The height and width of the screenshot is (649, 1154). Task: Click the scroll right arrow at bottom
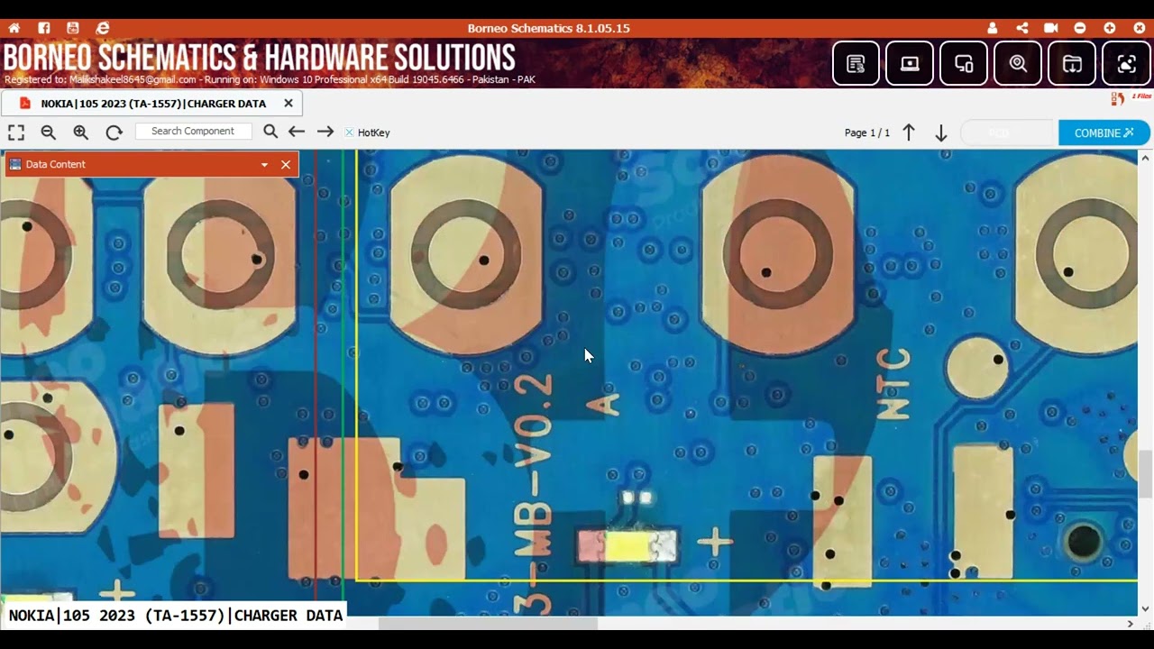(x=1131, y=624)
